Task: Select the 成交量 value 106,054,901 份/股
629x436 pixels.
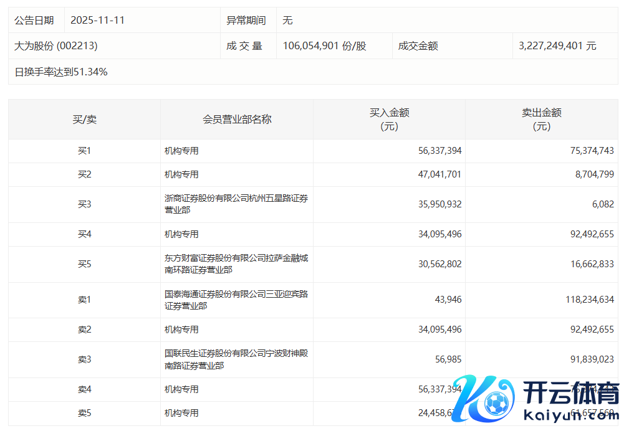Action: (324, 46)
